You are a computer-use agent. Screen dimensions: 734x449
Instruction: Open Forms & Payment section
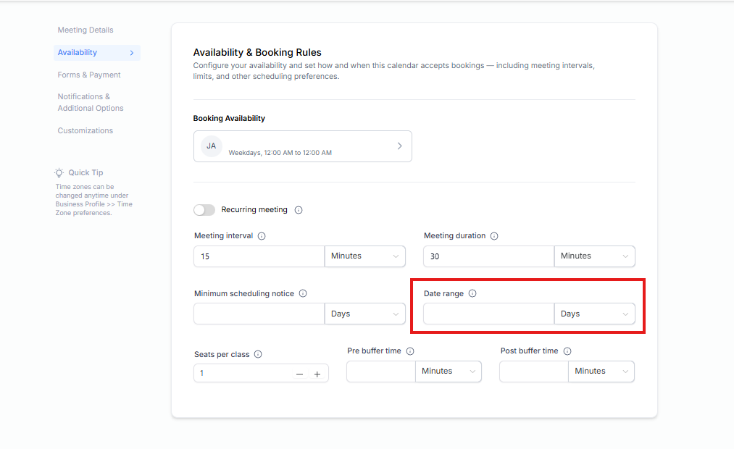coord(89,75)
